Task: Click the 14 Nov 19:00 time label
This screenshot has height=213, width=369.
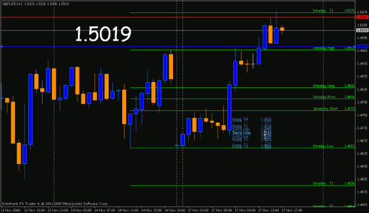Action: tap(175, 210)
